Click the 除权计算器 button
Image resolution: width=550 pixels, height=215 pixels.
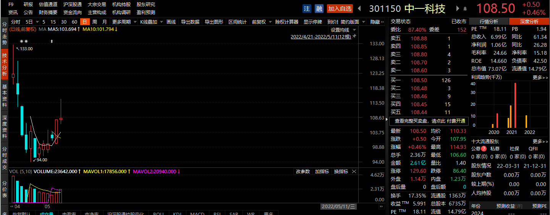(x=287, y=22)
